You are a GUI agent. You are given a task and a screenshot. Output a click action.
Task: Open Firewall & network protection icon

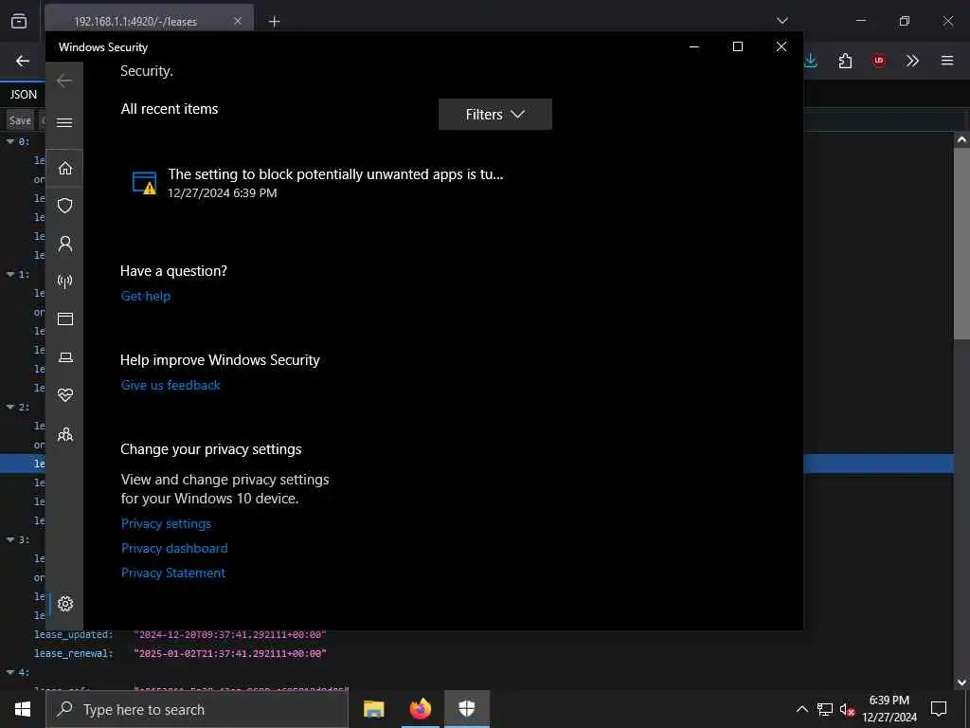click(65, 281)
